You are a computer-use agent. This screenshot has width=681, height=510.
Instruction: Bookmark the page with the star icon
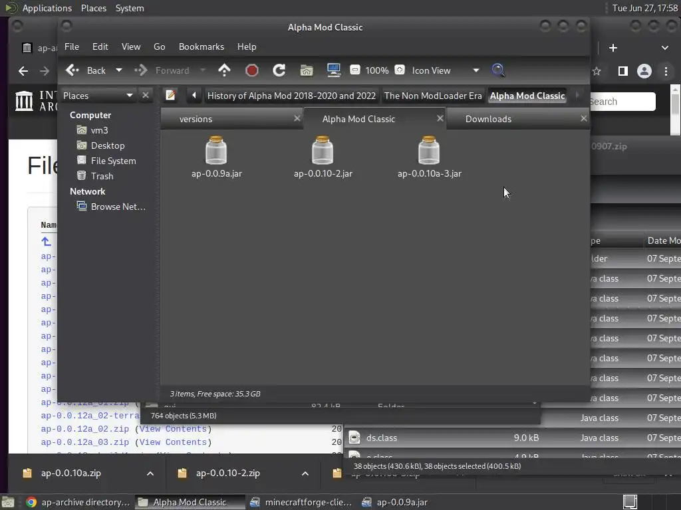click(597, 70)
